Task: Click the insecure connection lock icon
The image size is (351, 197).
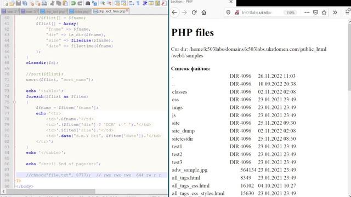Action: (x=237, y=13)
